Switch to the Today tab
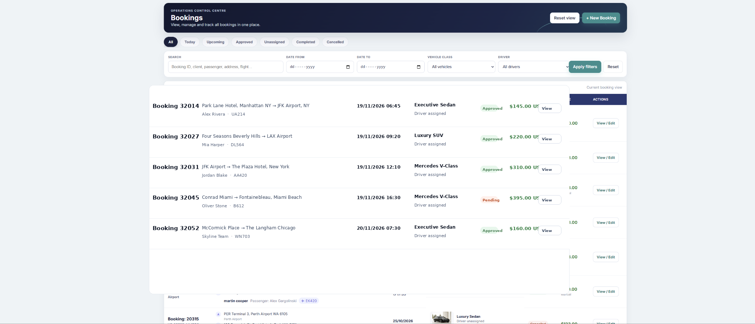Image resolution: width=755 pixels, height=324 pixels. 190,42
